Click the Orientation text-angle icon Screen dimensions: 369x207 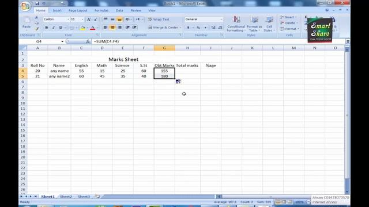[128, 19]
